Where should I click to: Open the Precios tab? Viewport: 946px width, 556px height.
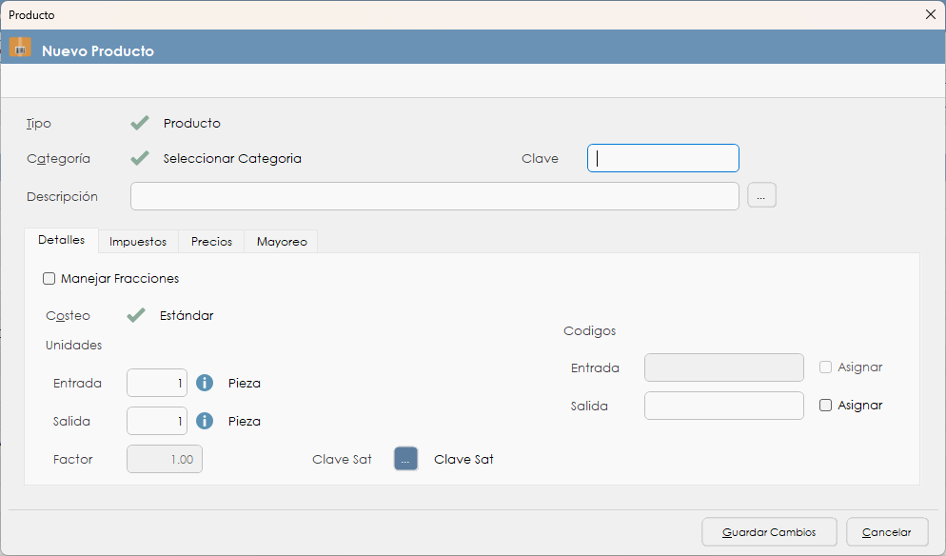click(x=211, y=242)
